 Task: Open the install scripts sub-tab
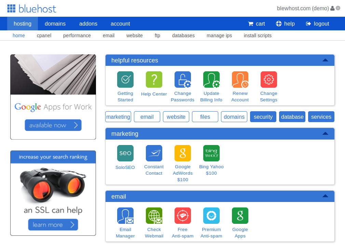(x=258, y=35)
